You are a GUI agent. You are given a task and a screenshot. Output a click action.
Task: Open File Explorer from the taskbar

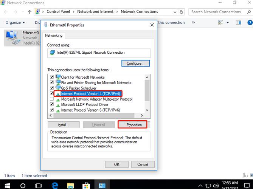point(70,186)
